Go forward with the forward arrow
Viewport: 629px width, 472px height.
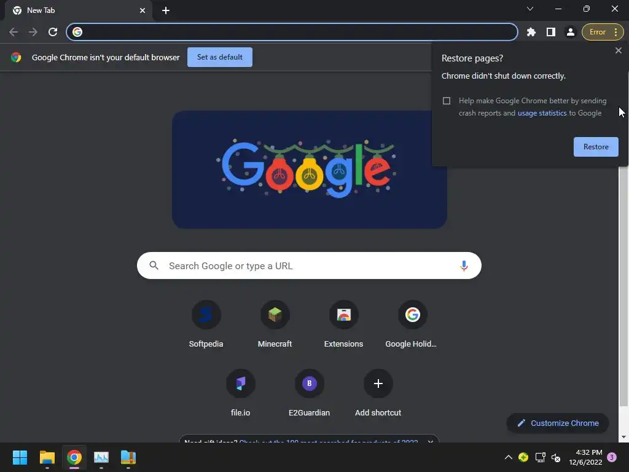coord(33,32)
